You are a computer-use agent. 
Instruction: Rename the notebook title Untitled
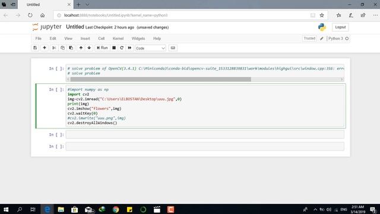75,27
